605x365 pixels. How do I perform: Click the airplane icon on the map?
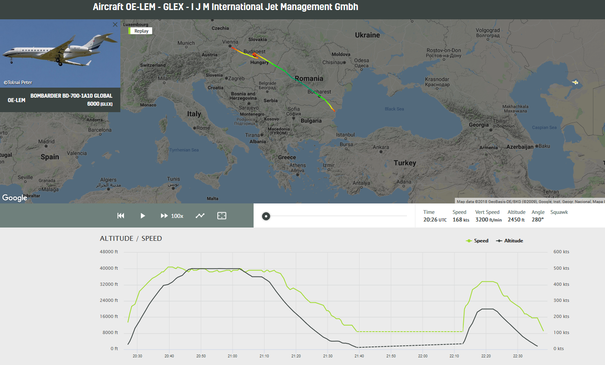coord(575,82)
